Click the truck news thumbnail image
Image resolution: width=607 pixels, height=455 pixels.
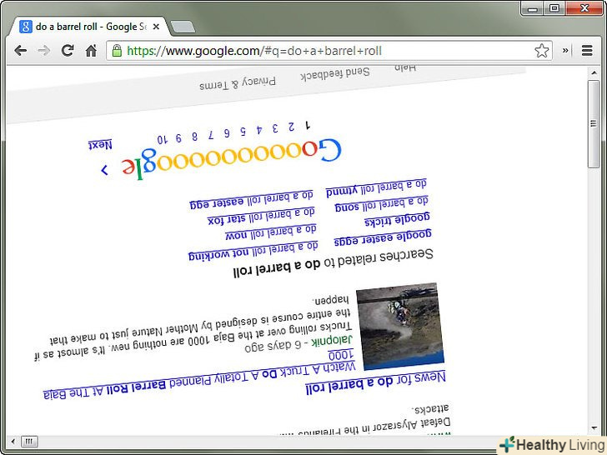[x=400, y=326]
